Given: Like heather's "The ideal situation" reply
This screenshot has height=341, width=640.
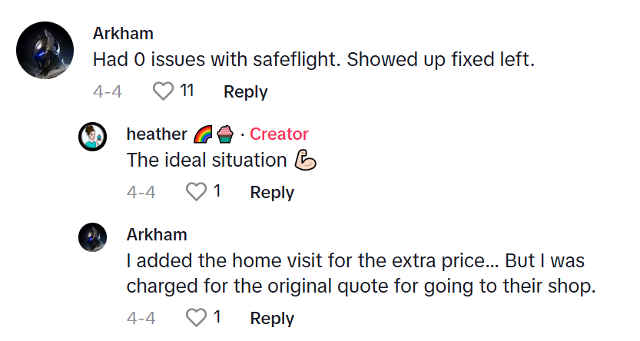Looking at the screenshot, I should coord(197,192).
